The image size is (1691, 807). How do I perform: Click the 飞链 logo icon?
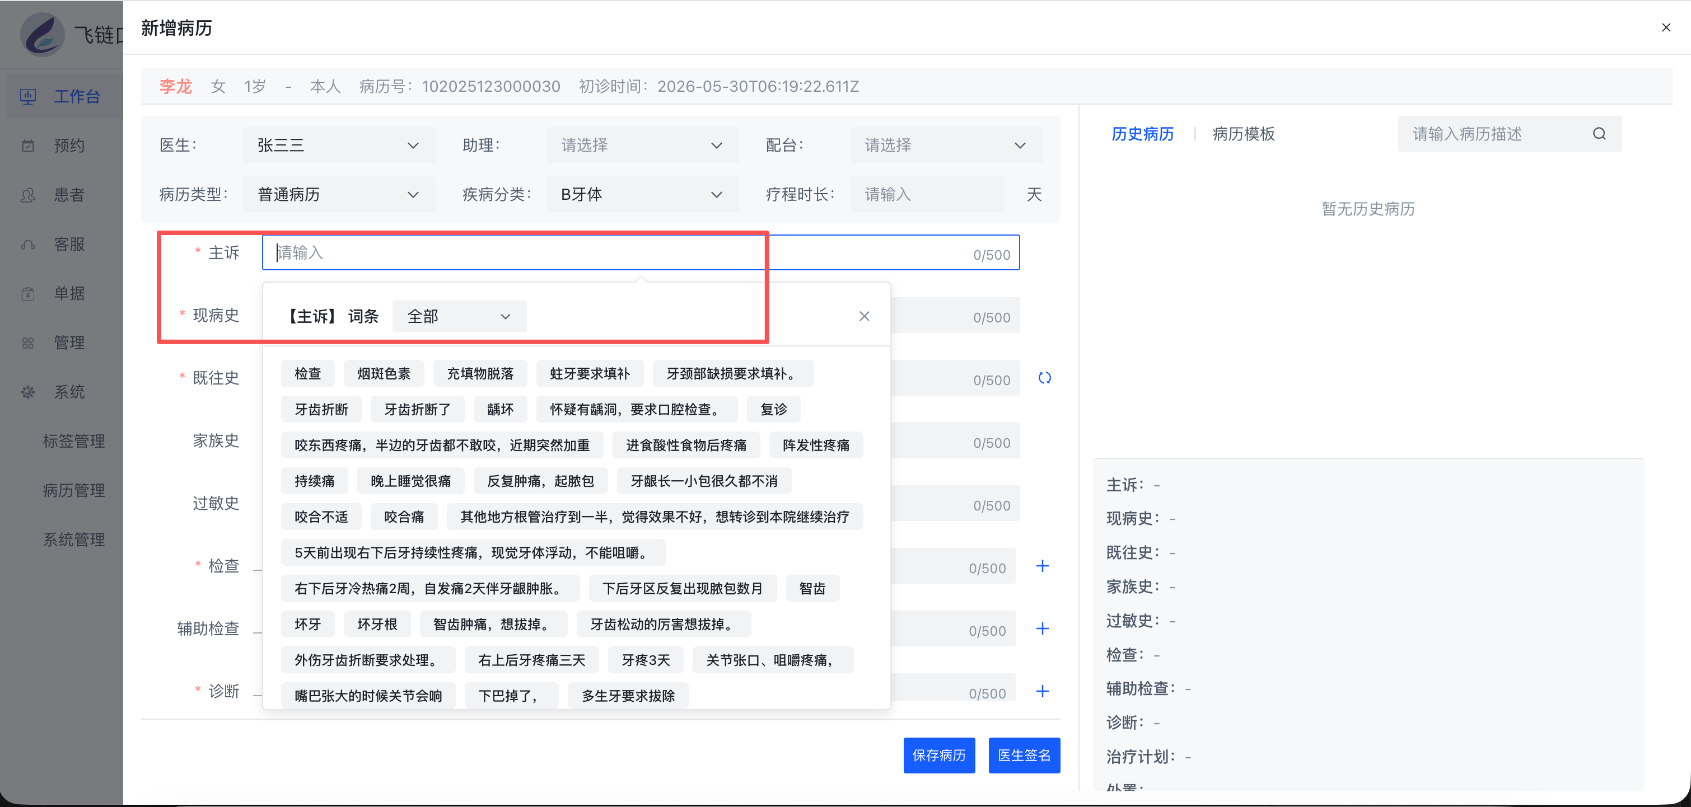42,34
